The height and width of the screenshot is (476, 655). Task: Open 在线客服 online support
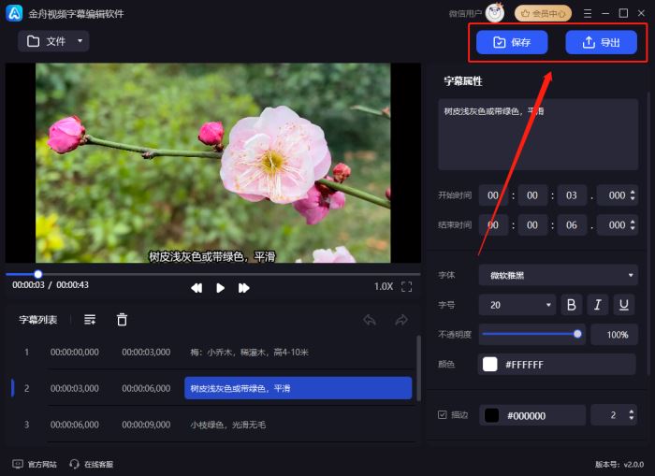click(92, 464)
